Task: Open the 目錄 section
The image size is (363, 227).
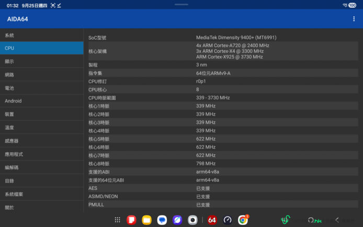Action: click(42, 181)
